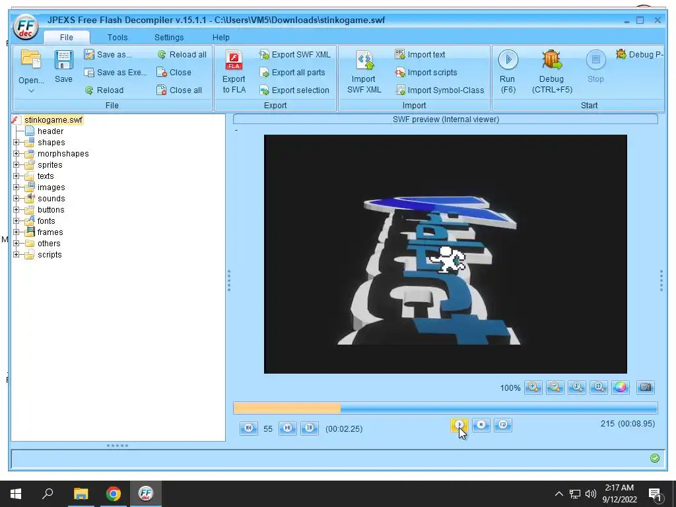
Task: Stop the preview playback
Action: coord(481,425)
